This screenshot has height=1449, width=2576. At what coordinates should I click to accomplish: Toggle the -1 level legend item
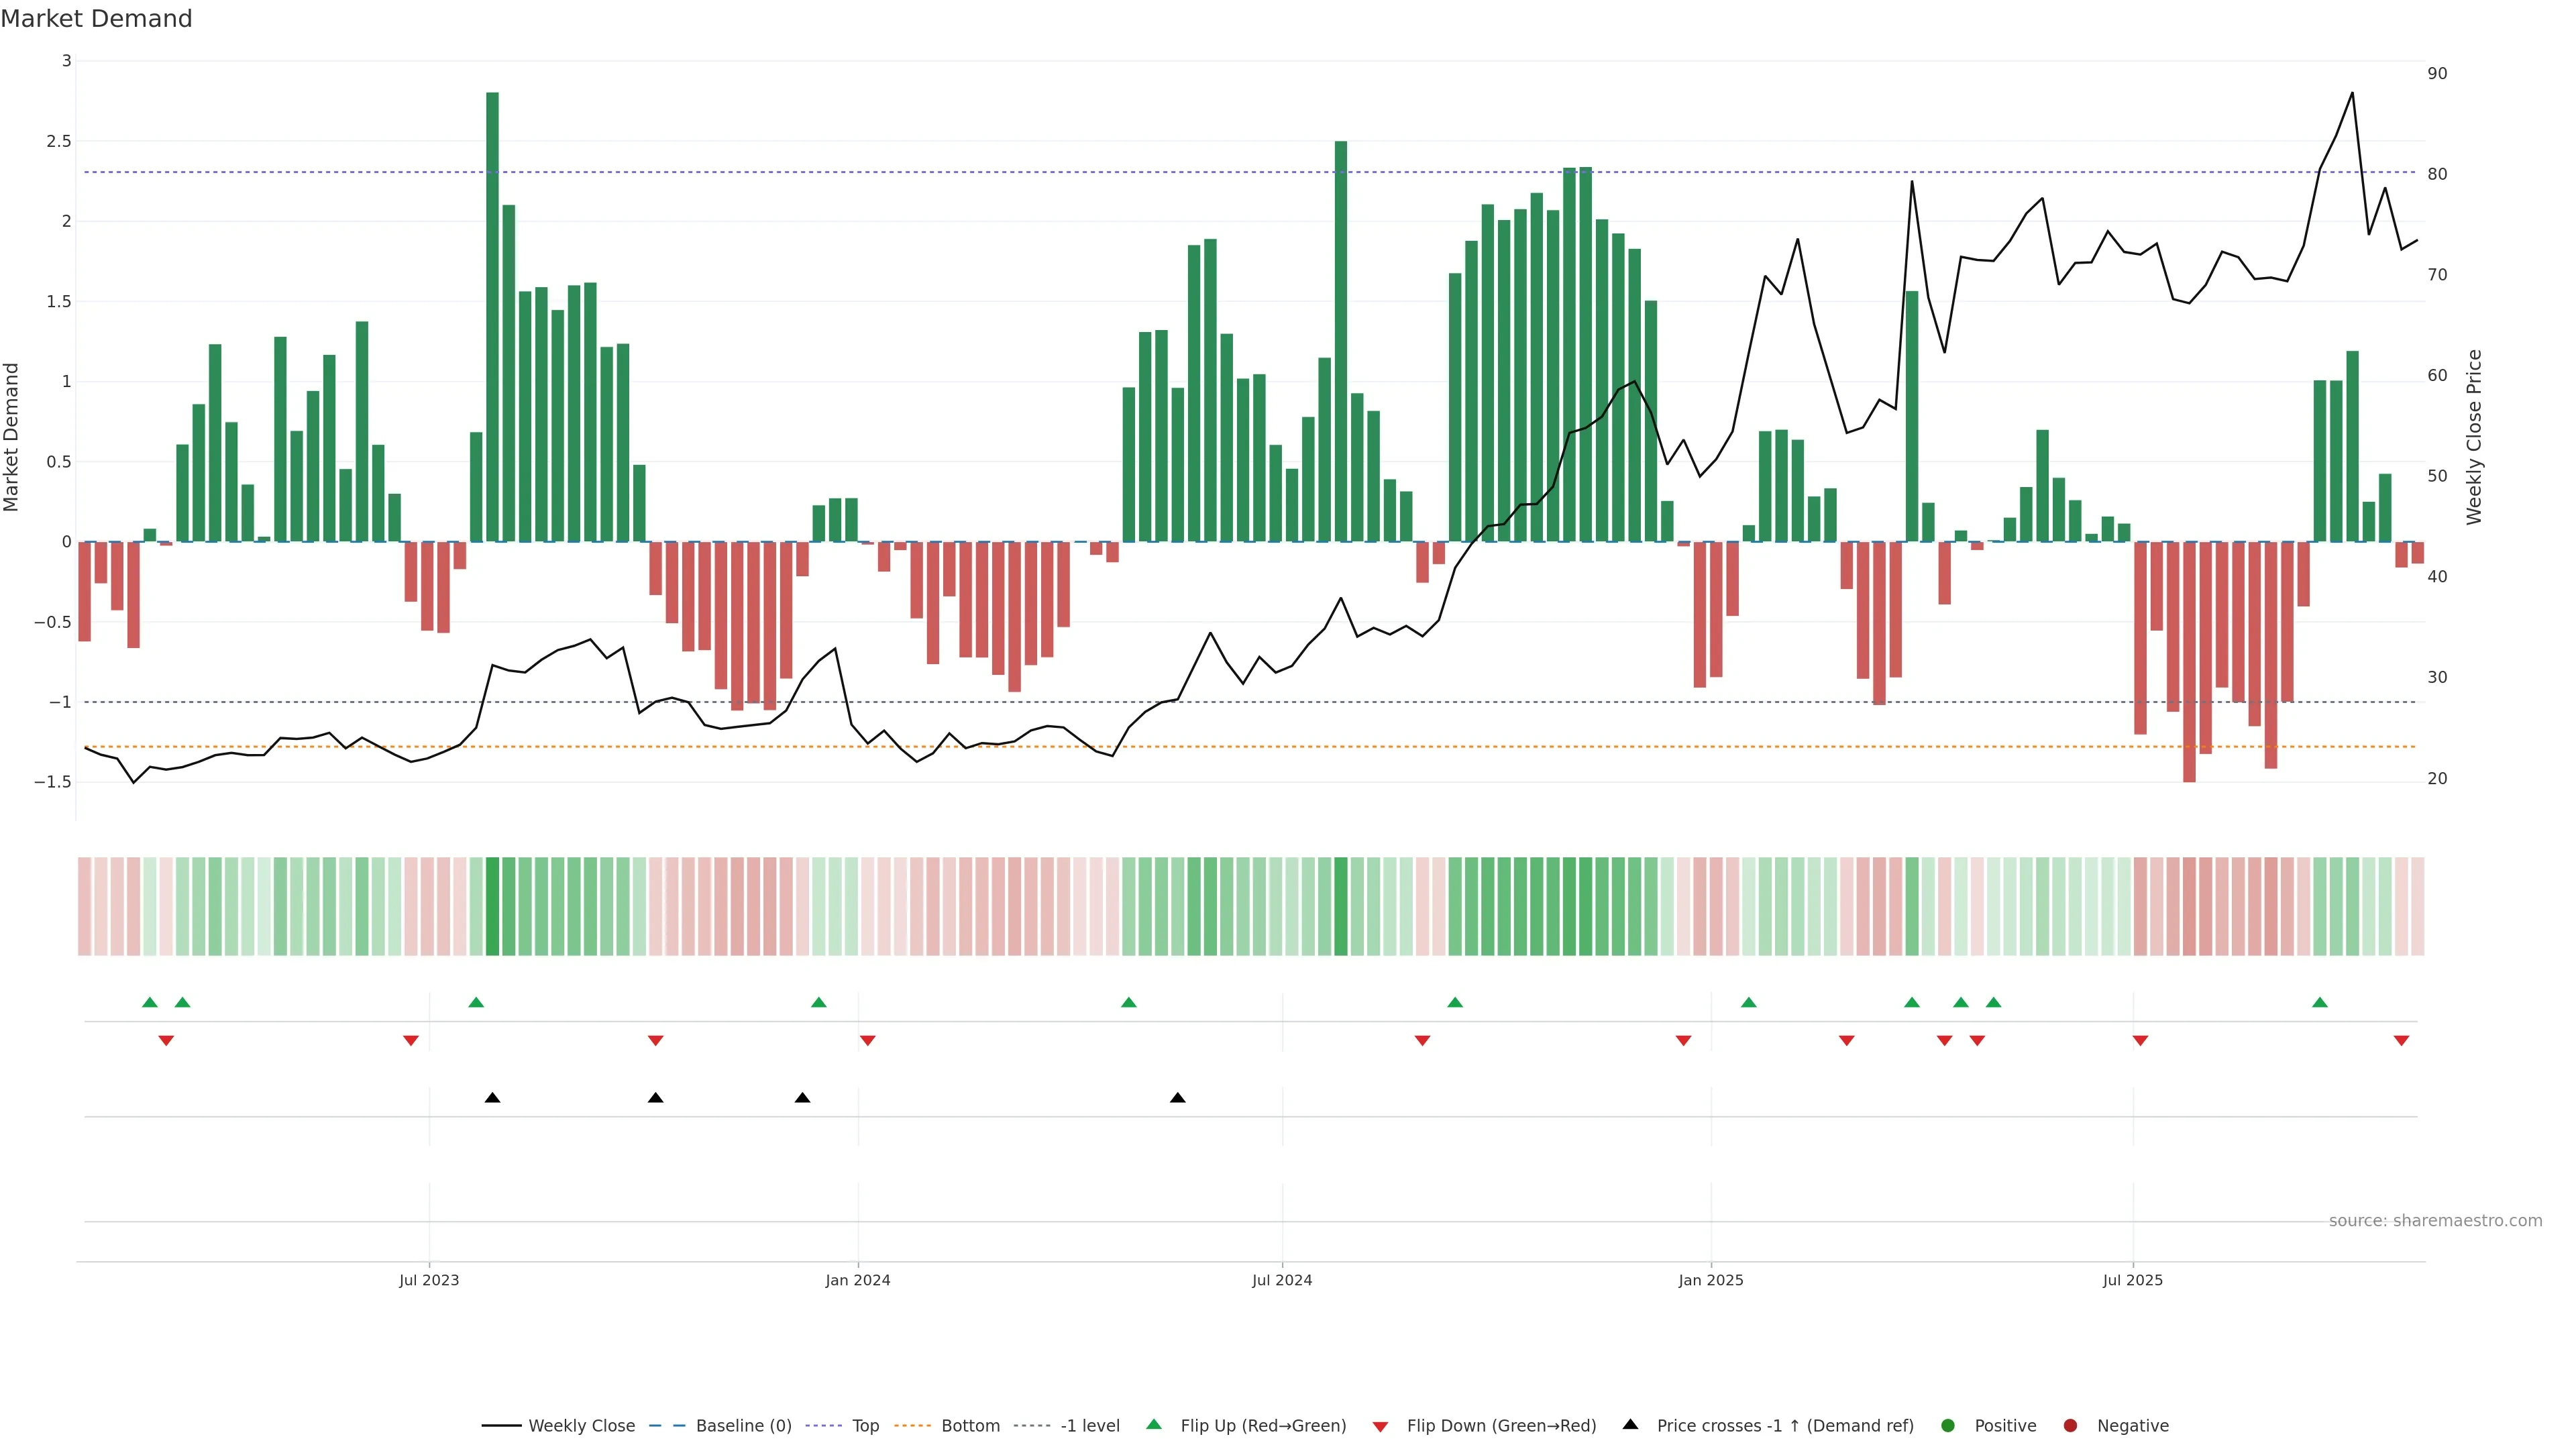1089,1426
